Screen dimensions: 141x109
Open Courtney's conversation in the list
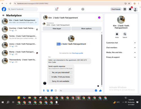coord(20,29)
